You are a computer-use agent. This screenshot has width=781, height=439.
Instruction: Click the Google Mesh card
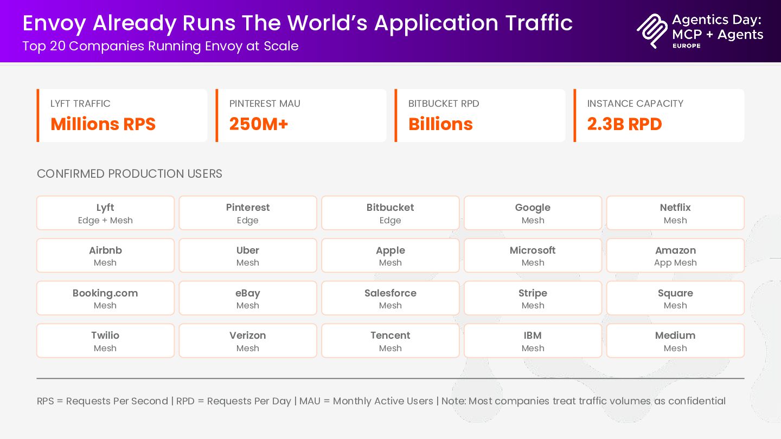(533, 213)
